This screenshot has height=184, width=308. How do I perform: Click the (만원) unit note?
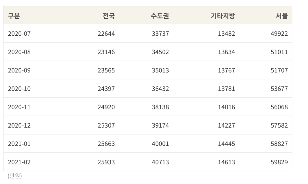tap(15, 176)
